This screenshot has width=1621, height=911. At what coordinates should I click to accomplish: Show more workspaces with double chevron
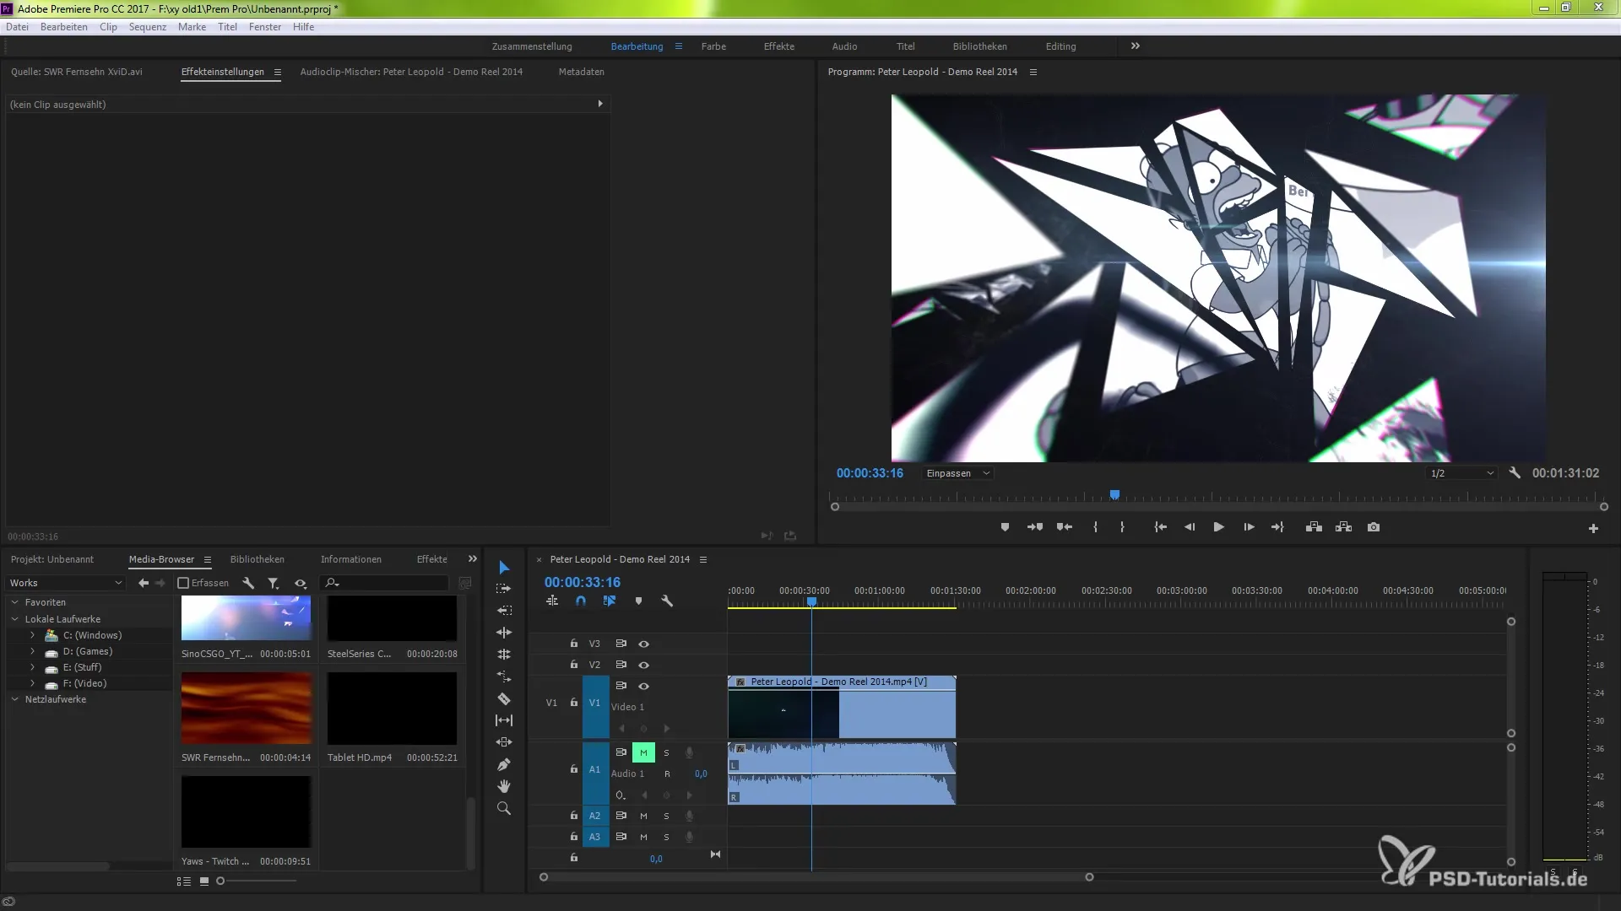pyautogui.click(x=1135, y=46)
